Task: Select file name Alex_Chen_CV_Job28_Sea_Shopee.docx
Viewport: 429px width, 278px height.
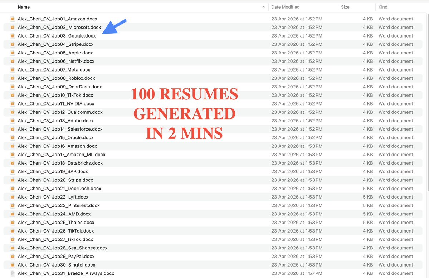Action: (x=63, y=248)
